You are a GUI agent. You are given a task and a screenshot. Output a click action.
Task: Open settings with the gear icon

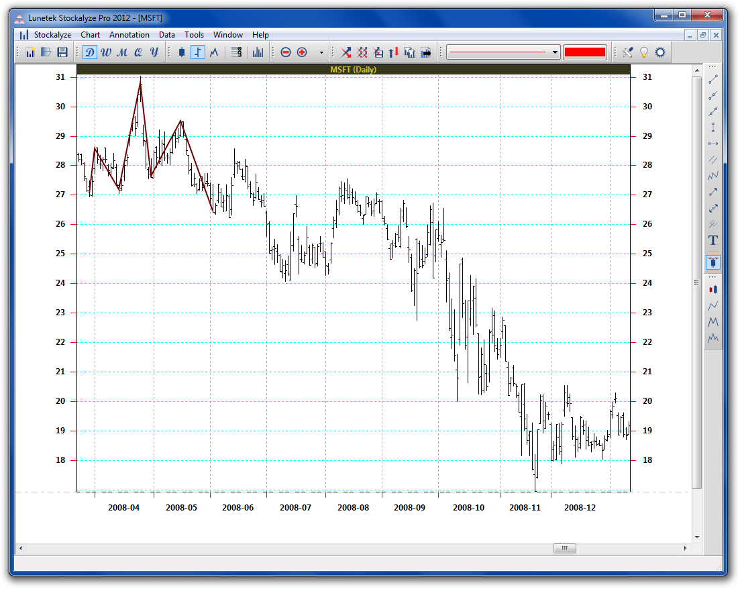click(x=660, y=52)
